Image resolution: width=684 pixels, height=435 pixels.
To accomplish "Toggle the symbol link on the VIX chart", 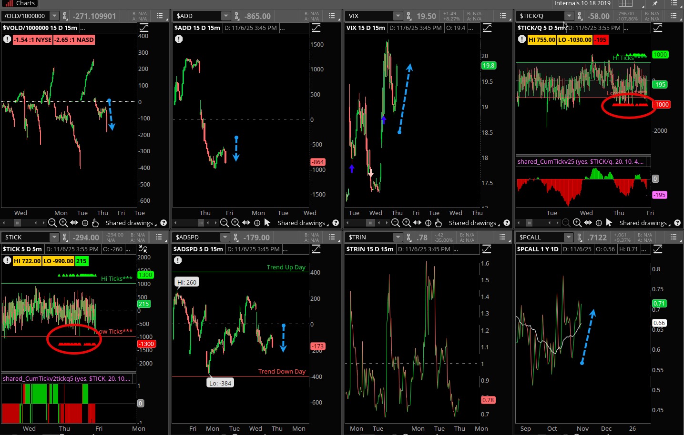I will [x=408, y=16].
